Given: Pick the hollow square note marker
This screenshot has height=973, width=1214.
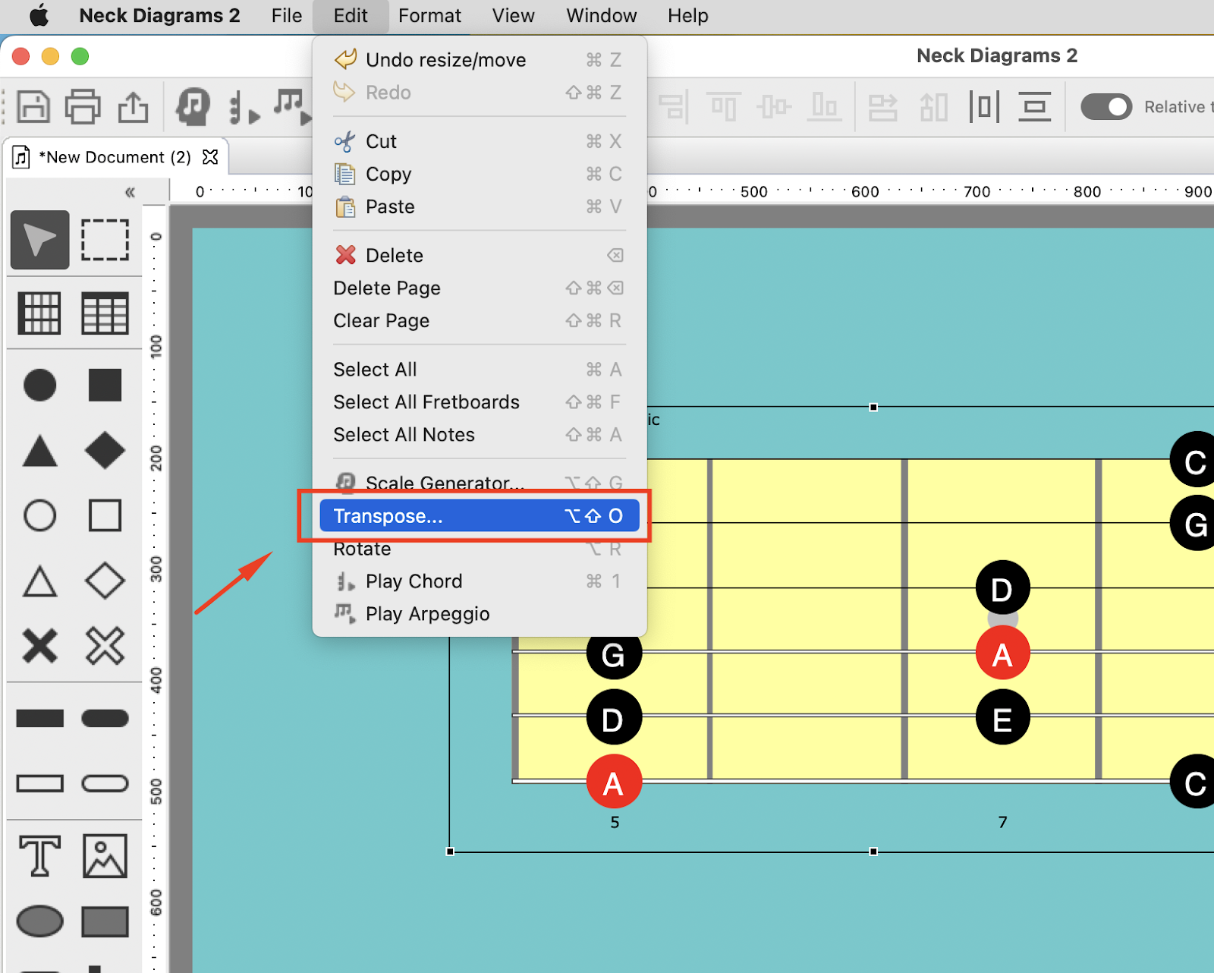Looking at the screenshot, I should pyautogui.click(x=105, y=516).
